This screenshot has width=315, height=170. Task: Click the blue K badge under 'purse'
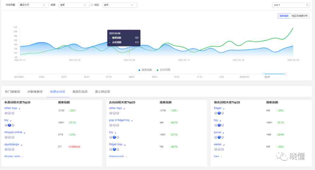point(219,137)
